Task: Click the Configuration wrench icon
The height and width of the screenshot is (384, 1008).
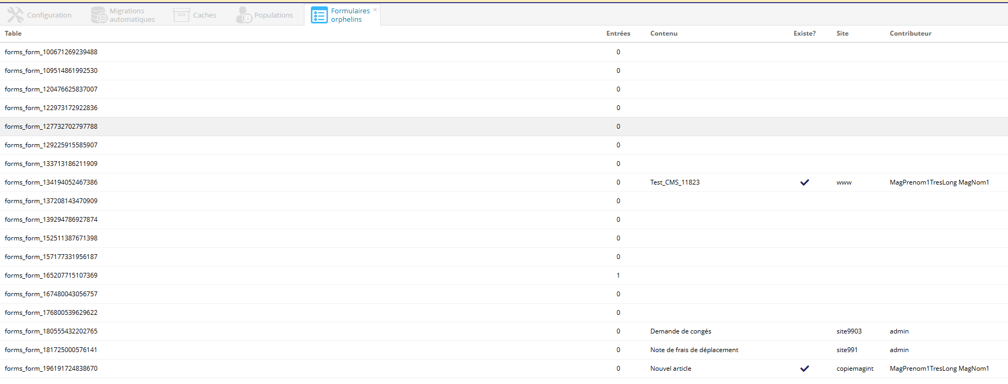Action: [x=15, y=15]
